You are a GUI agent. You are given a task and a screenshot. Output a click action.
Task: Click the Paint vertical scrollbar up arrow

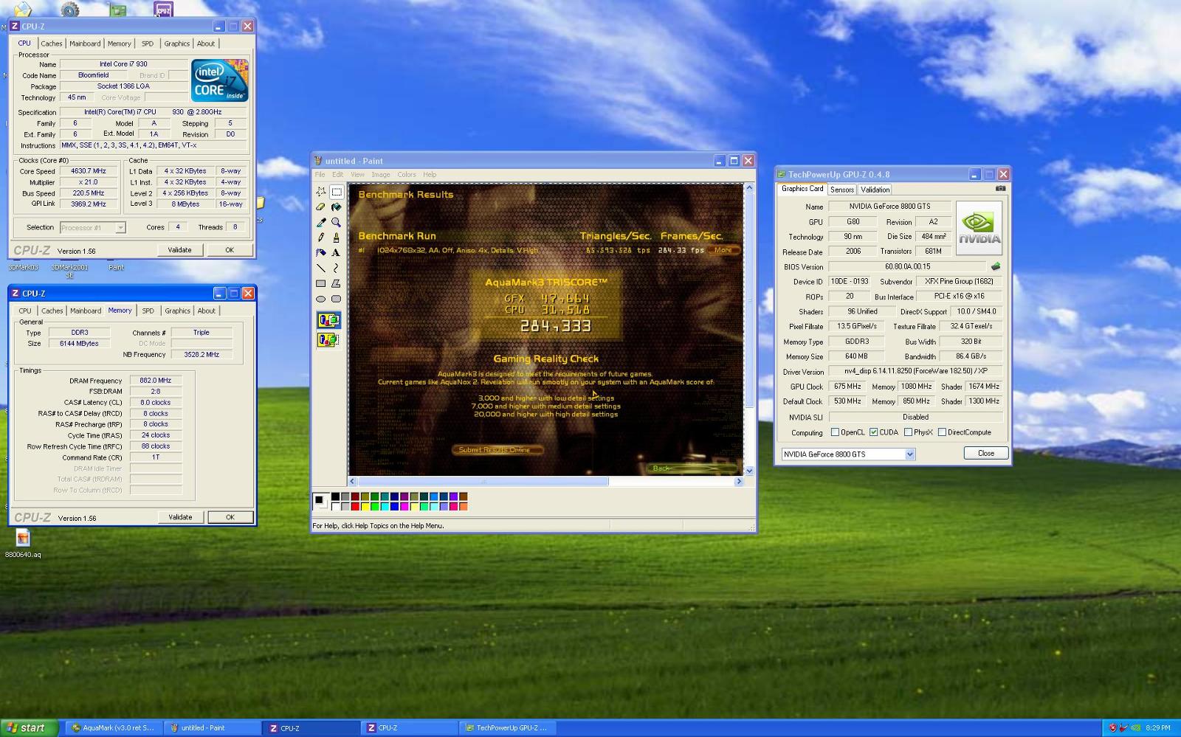pyautogui.click(x=749, y=188)
